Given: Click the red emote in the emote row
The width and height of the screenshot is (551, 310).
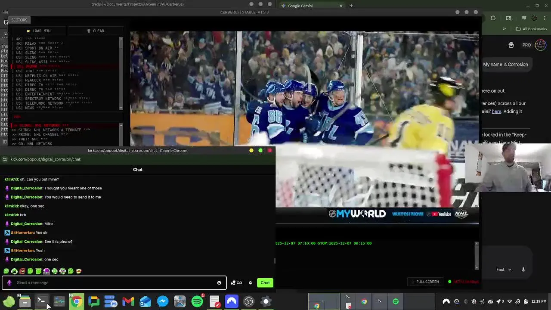Looking at the screenshot, I should coord(22,271).
